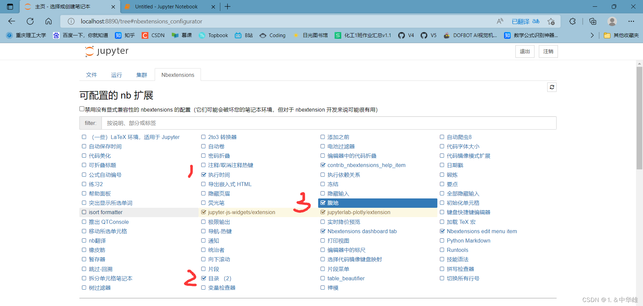Enable the 代码美化 extension checkbox
Screen dimensions: 643x306
click(84, 156)
